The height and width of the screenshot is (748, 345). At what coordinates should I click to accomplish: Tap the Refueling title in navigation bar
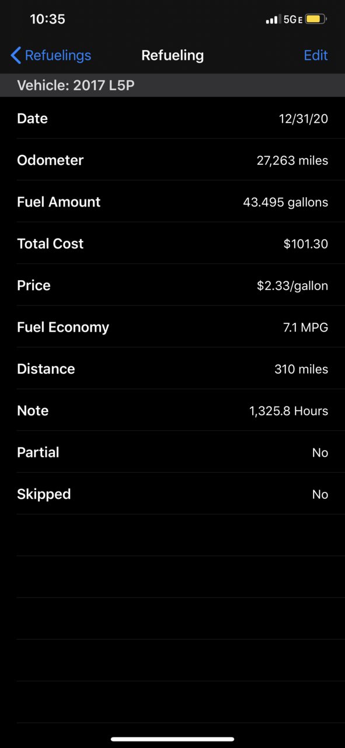click(173, 56)
